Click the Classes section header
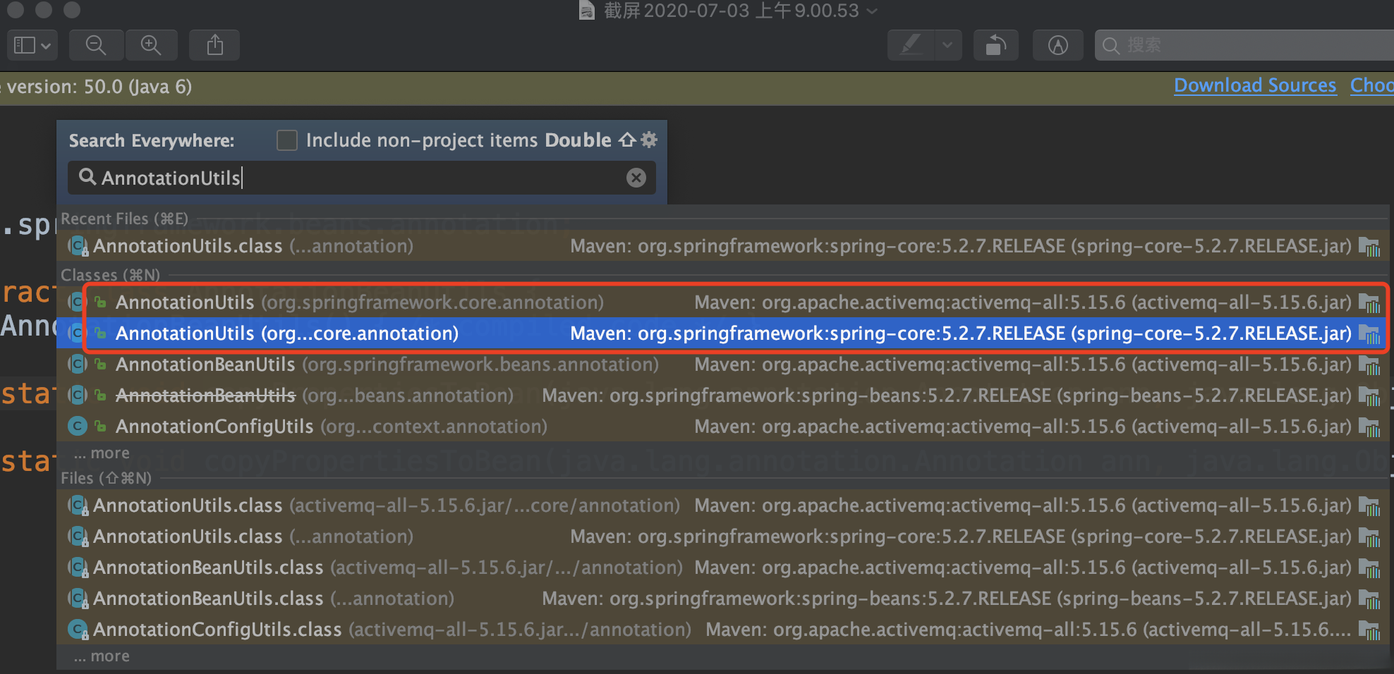The image size is (1394, 674). (x=110, y=275)
